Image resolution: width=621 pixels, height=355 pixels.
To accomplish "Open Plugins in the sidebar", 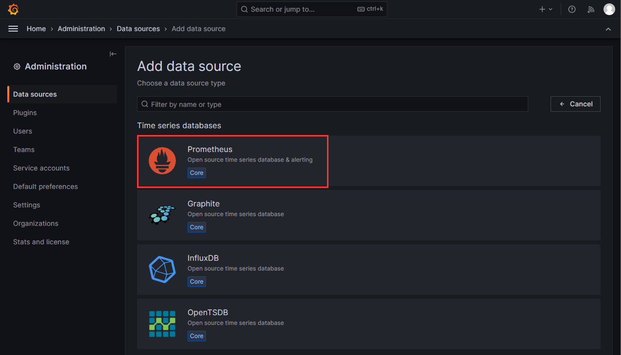I will point(25,113).
